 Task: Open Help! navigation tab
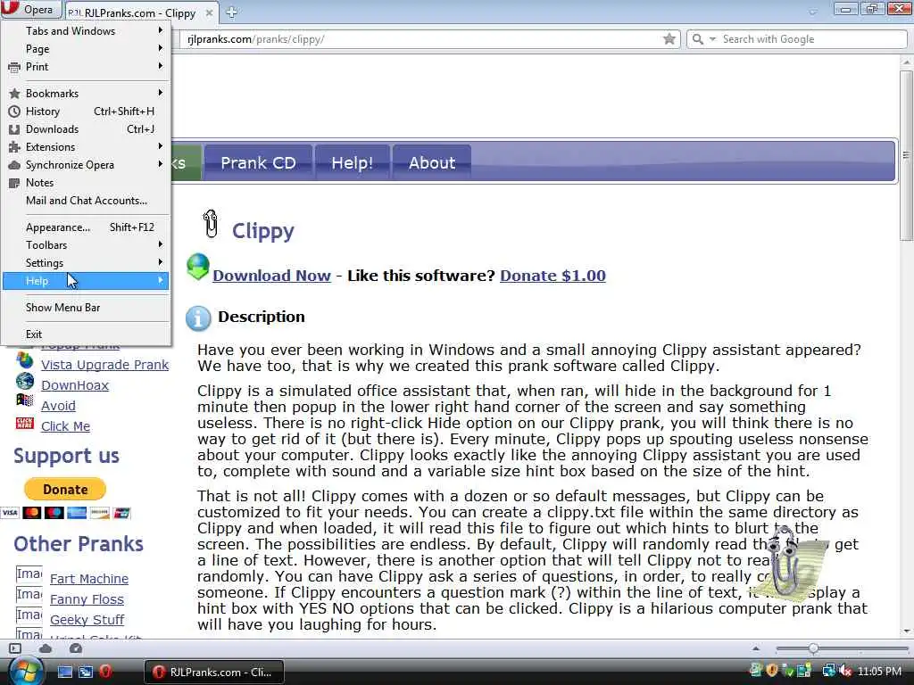pos(352,162)
